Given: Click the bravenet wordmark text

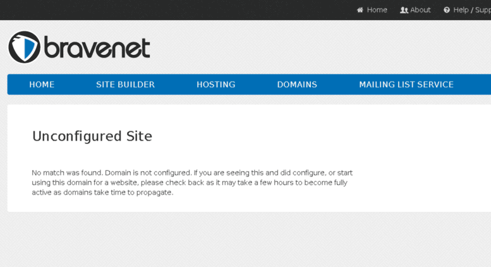Looking at the screenshot, I should coord(97,47).
